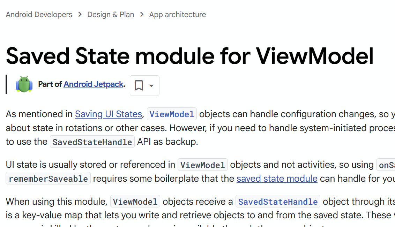Viewport: 395px width, 227px height.
Task: Open the saved state module link
Action: coord(277,179)
